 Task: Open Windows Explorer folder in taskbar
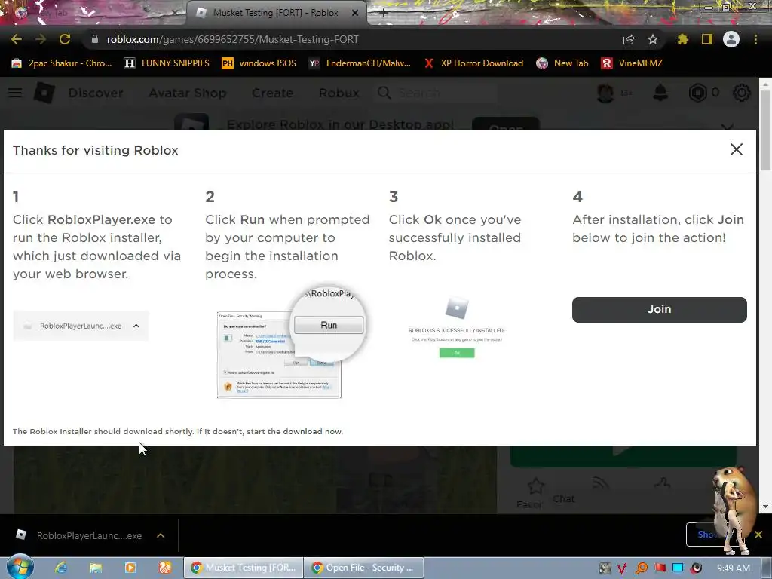(x=96, y=568)
